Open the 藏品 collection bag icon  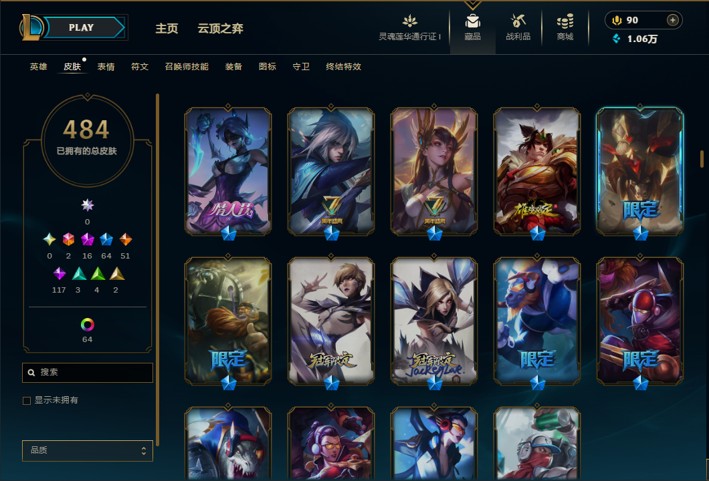click(472, 21)
